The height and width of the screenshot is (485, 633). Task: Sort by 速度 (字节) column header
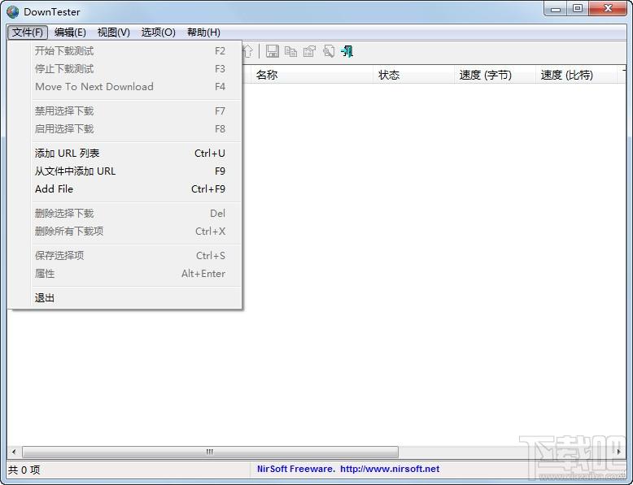click(x=495, y=75)
